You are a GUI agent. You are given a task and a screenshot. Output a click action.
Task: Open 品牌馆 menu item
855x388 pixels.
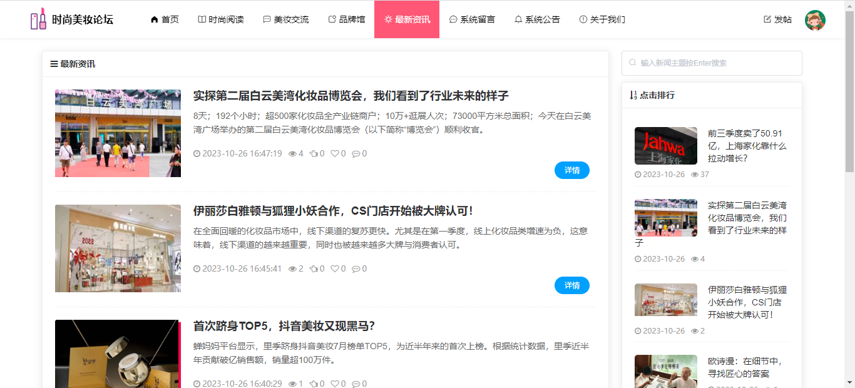347,19
